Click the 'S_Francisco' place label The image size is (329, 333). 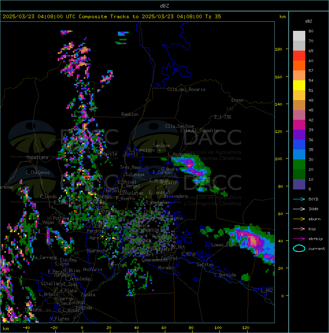142,150
